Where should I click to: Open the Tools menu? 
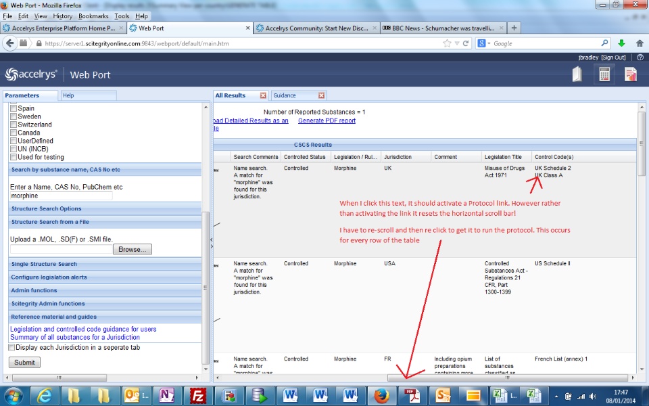(x=122, y=16)
